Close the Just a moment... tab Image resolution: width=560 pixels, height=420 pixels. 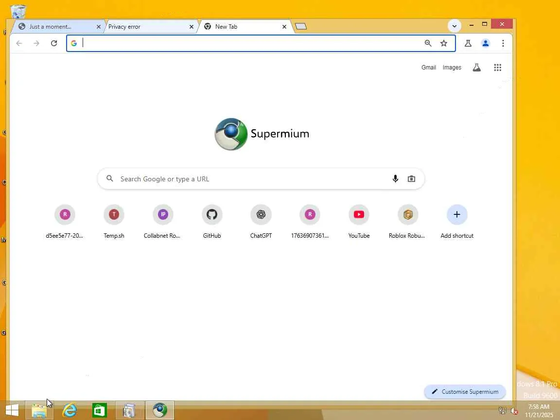[x=99, y=26]
